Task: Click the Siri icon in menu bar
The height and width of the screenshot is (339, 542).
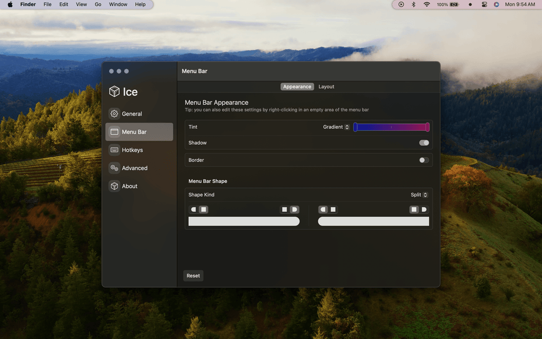Action: click(x=497, y=5)
